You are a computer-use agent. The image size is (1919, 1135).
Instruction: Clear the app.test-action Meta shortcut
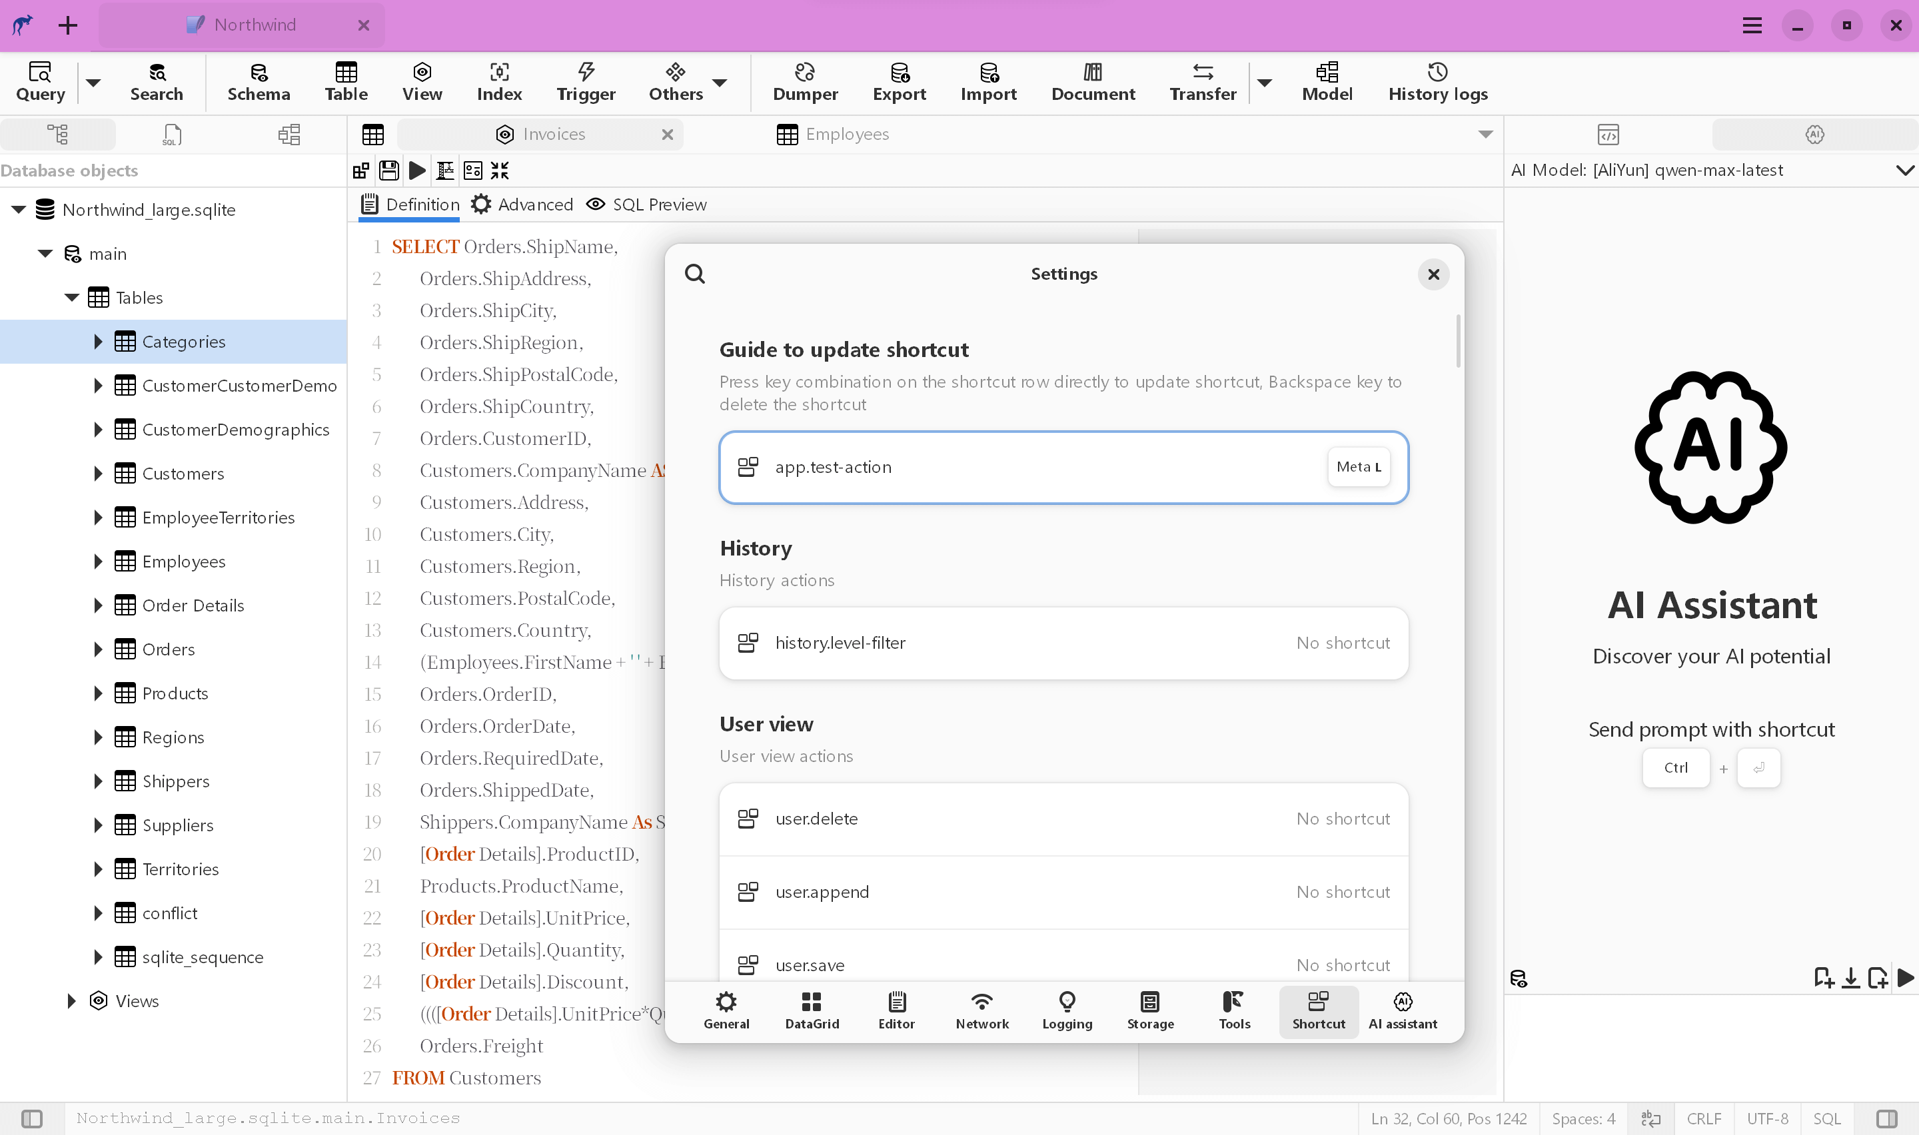coord(1359,466)
